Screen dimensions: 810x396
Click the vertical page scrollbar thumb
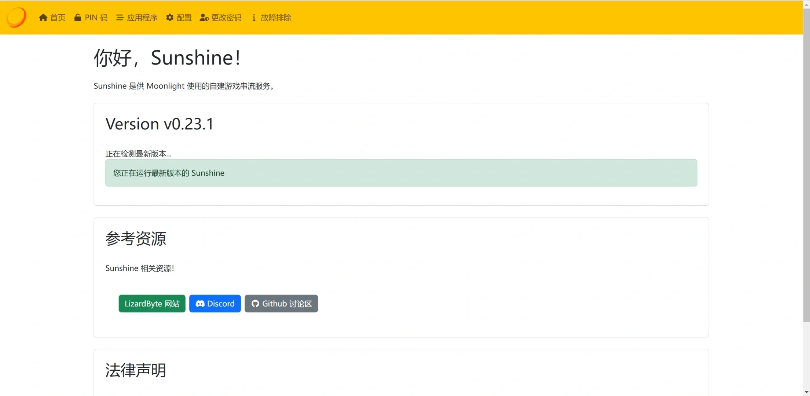(806, 165)
